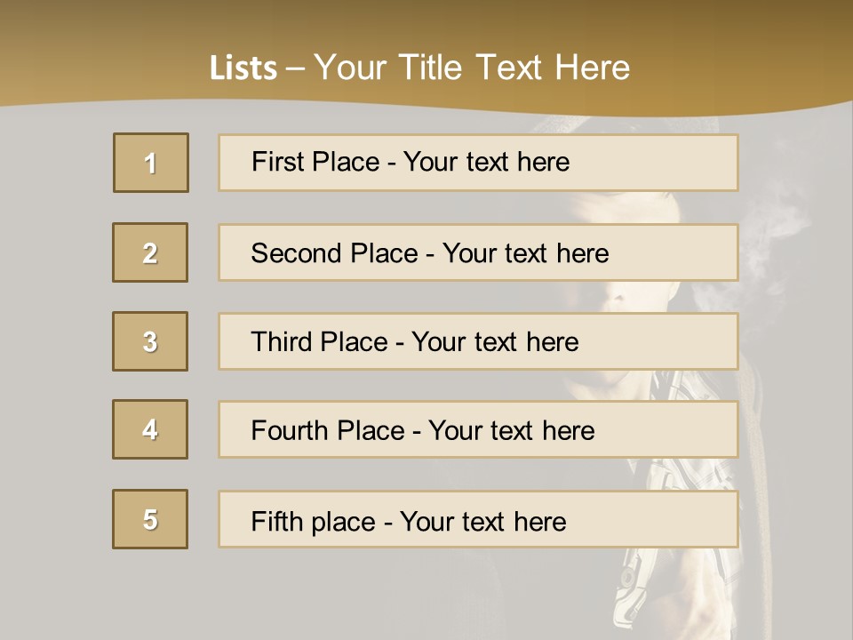Click the number 3 box
Screen dimensions: 853x640
[150, 341]
